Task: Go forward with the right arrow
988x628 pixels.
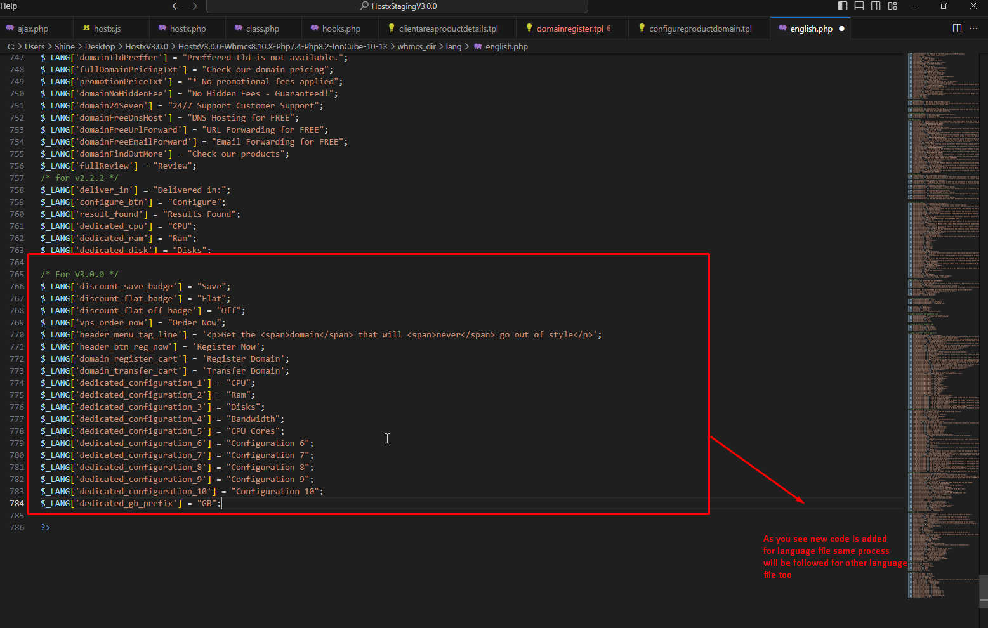Action: (193, 6)
